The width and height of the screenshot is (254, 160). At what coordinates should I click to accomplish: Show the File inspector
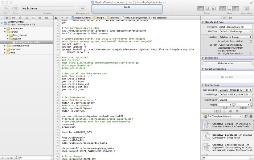click(224, 18)
